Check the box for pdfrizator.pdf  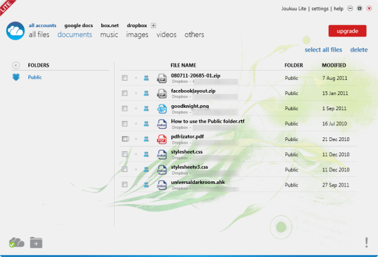(125, 139)
